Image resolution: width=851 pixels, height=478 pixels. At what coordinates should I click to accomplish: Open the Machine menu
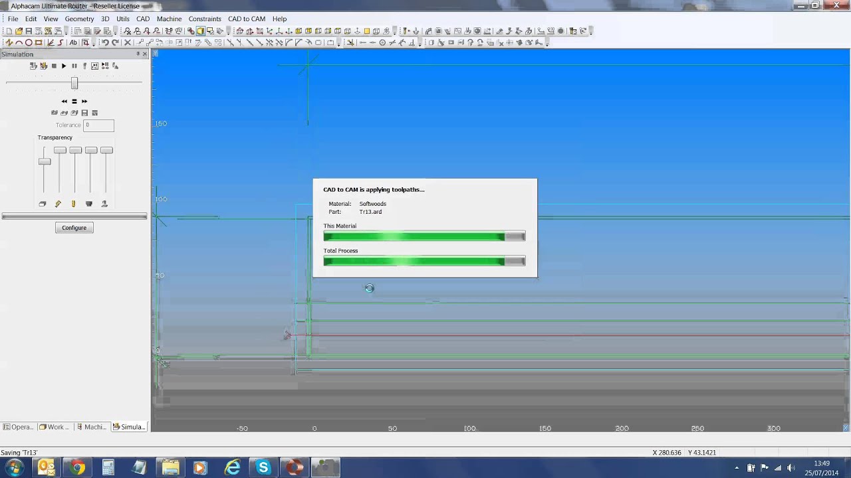169,19
